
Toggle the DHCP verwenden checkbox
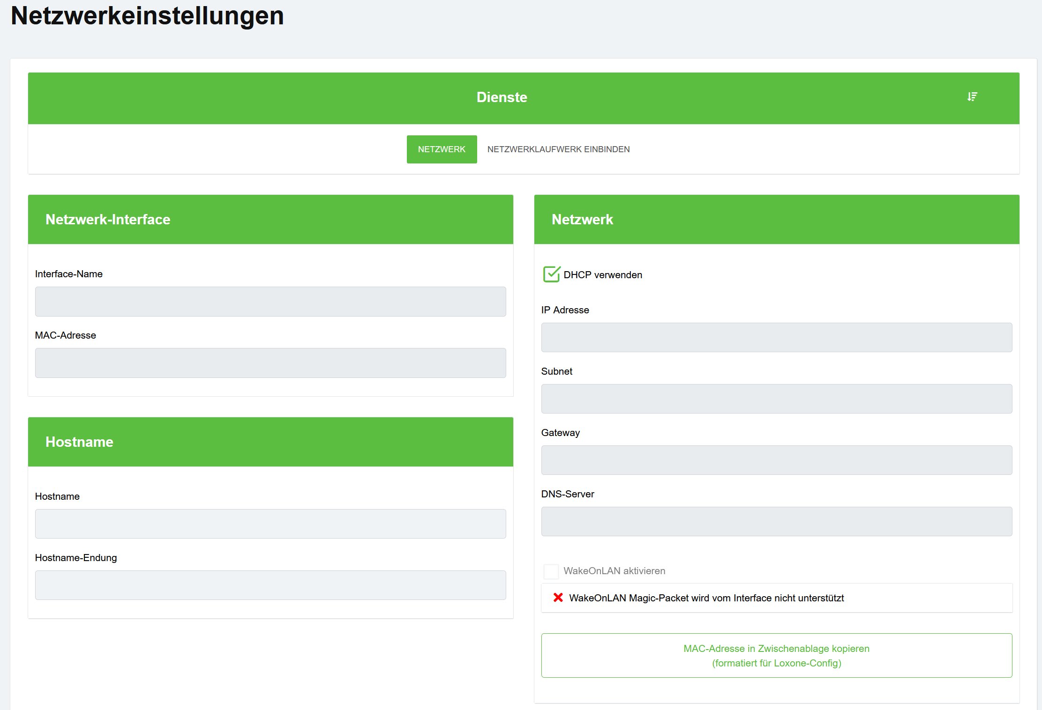click(551, 274)
